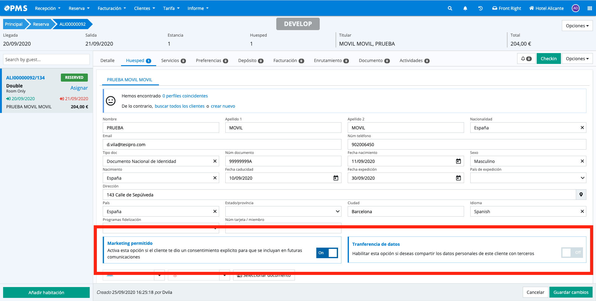Expand the País de expedición dropdown

582,178
